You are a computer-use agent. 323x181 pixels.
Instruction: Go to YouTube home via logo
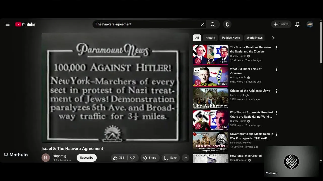(25, 24)
